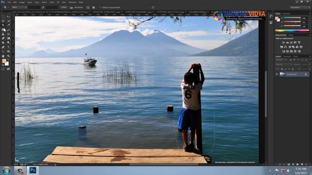Open the collapsed History panel icon
Image resolution: width=312 pixels, height=175 pixels.
point(271,16)
